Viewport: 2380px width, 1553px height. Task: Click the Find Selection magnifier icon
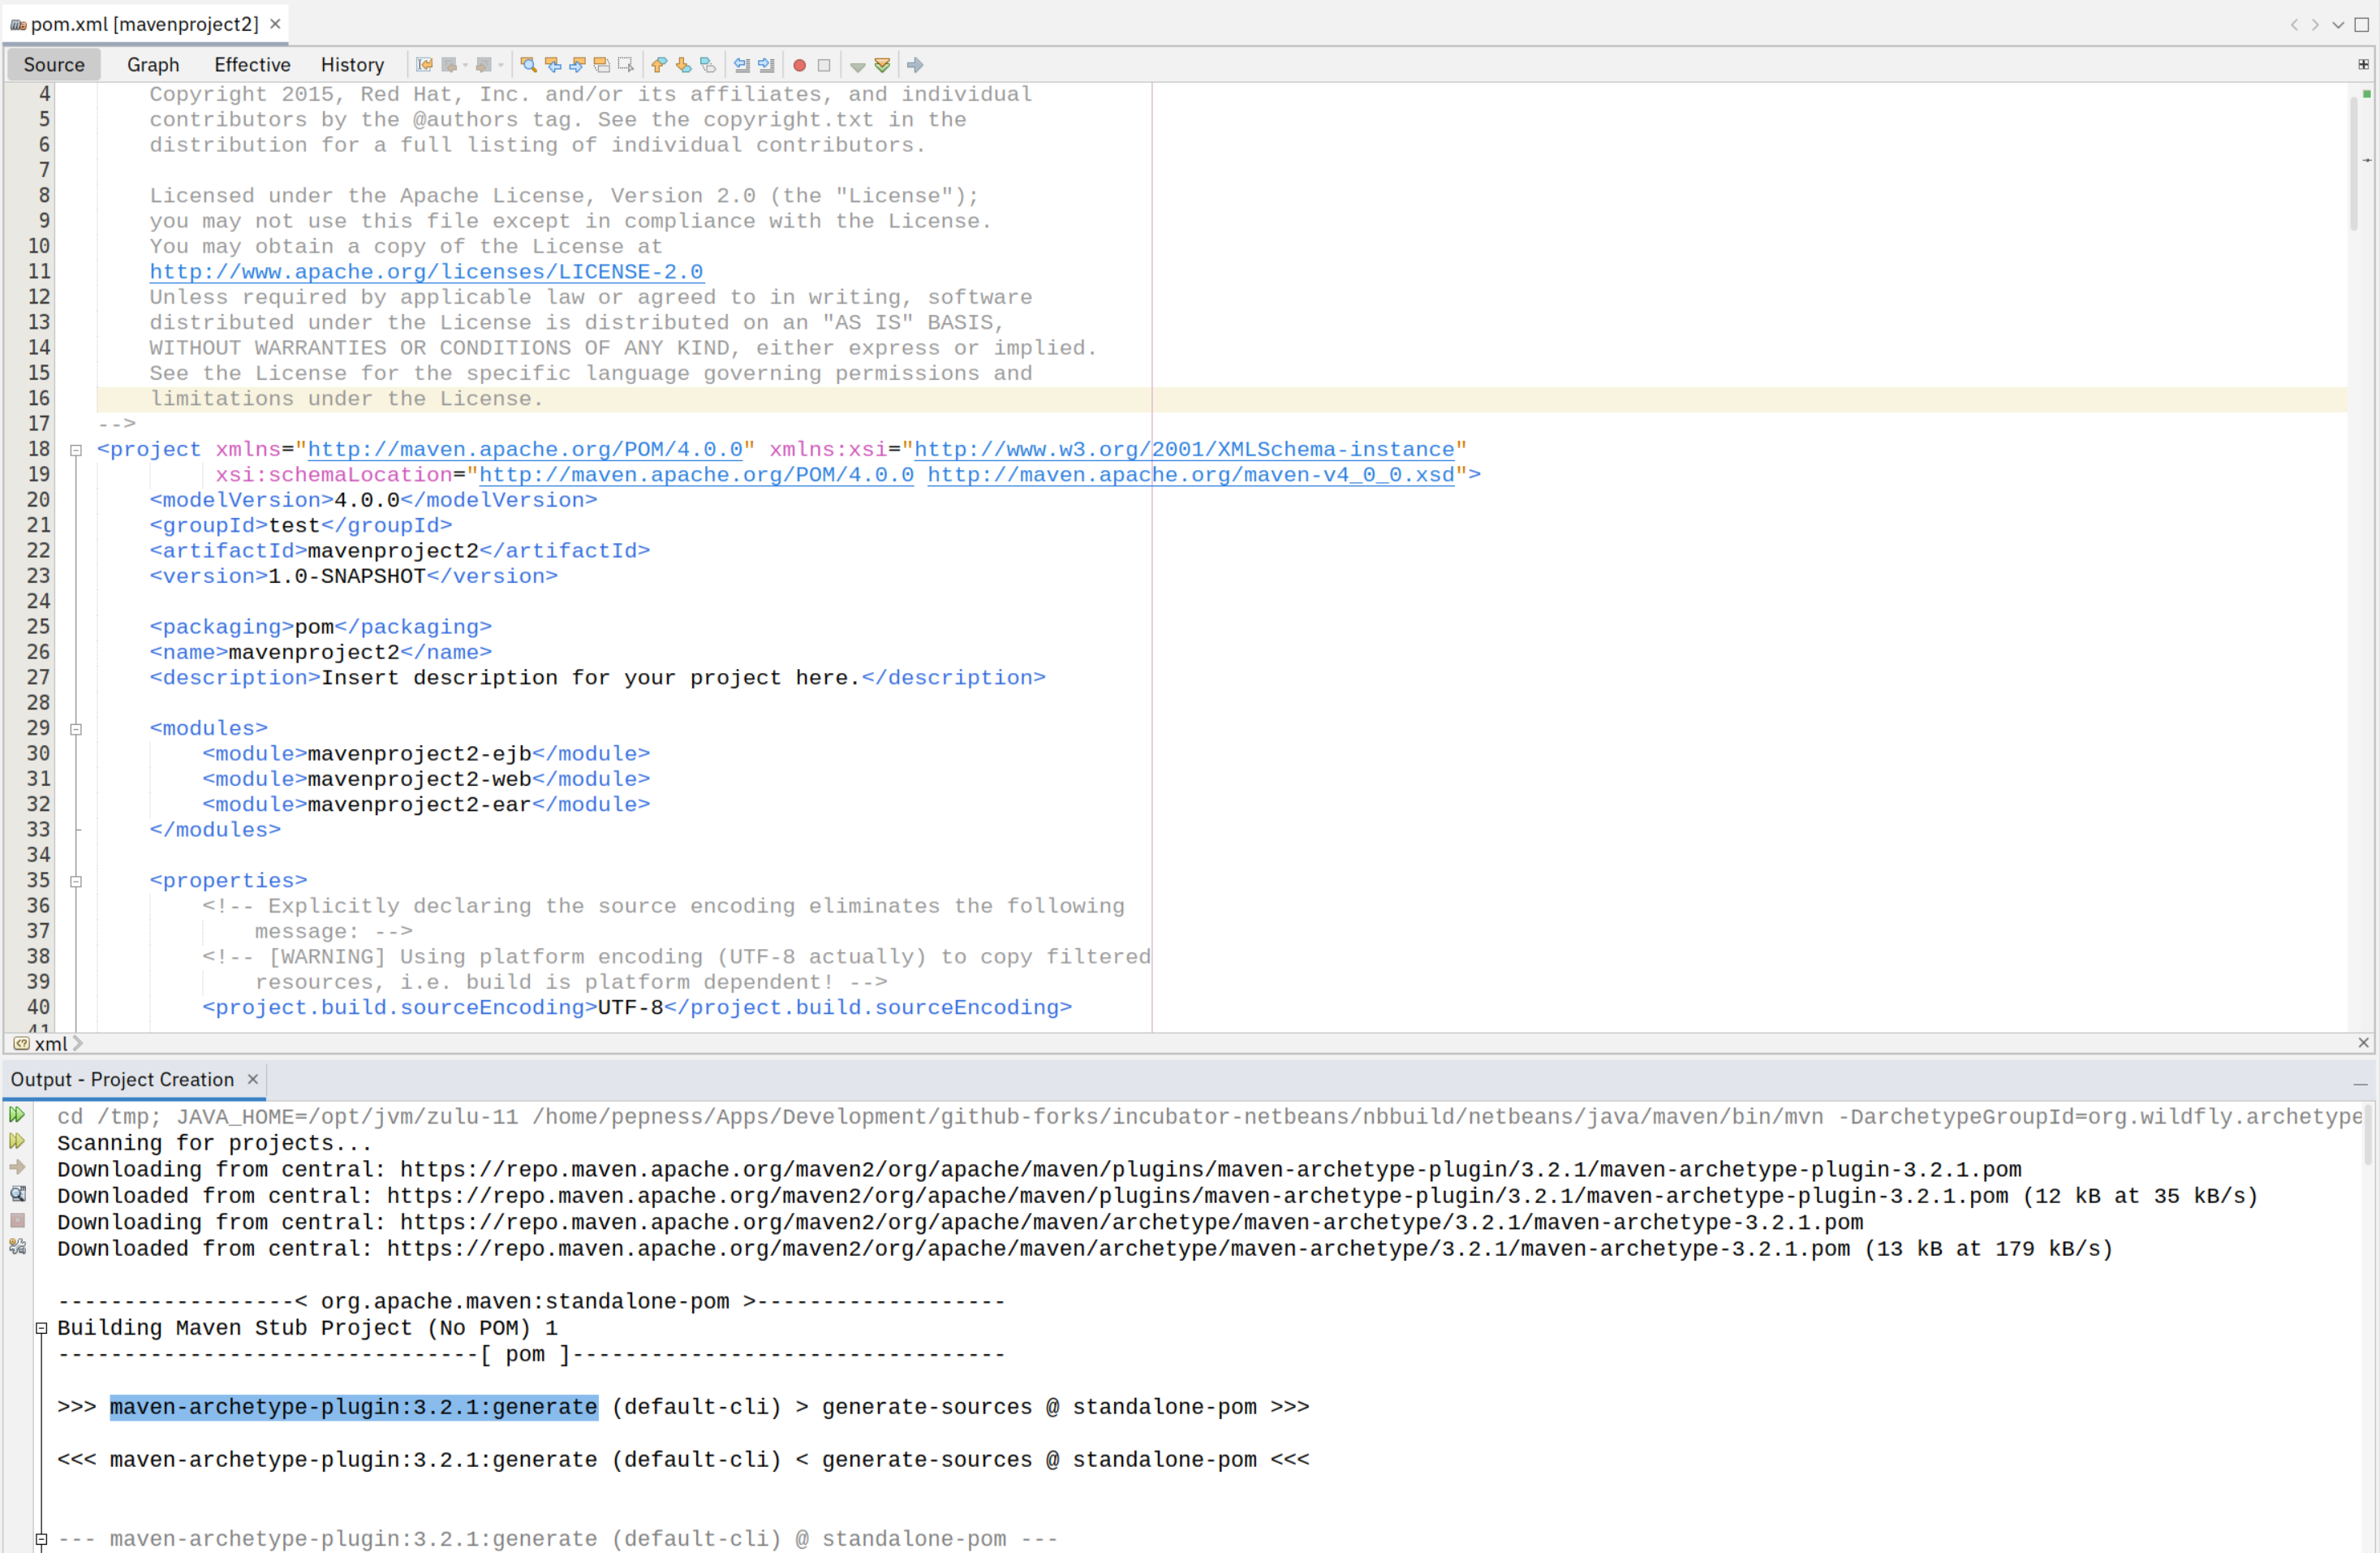click(528, 65)
